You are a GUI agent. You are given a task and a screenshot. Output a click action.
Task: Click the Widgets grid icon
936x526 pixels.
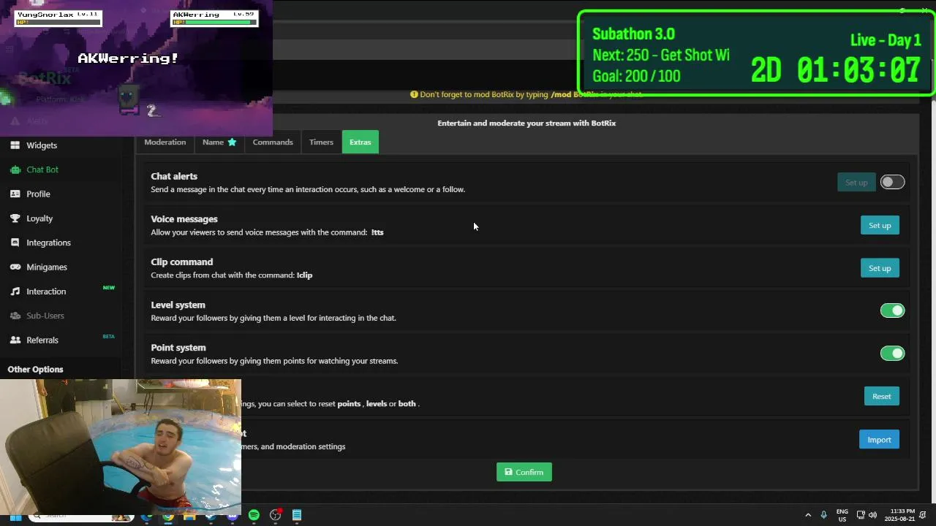(15, 145)
